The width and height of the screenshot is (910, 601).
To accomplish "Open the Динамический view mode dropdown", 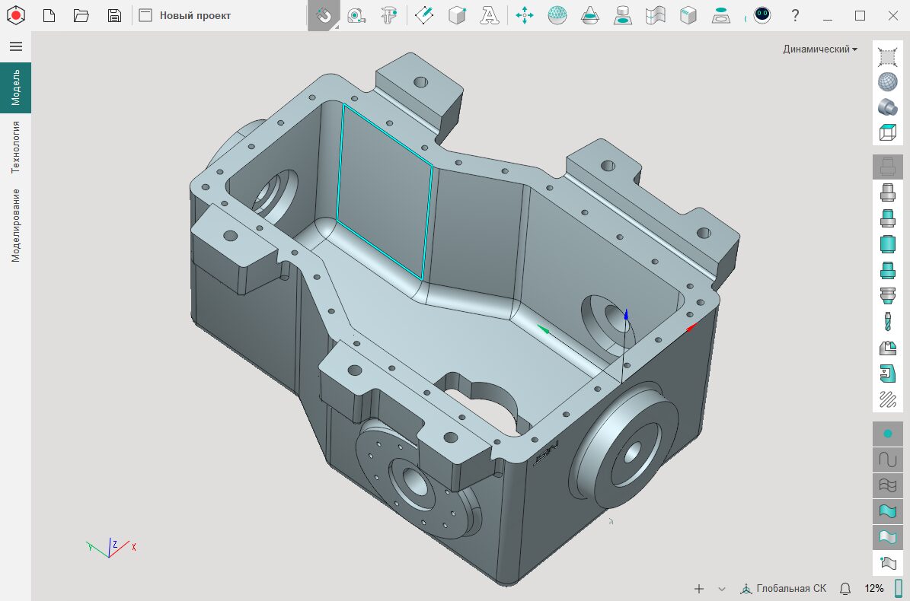I will (x=819, y=49).
